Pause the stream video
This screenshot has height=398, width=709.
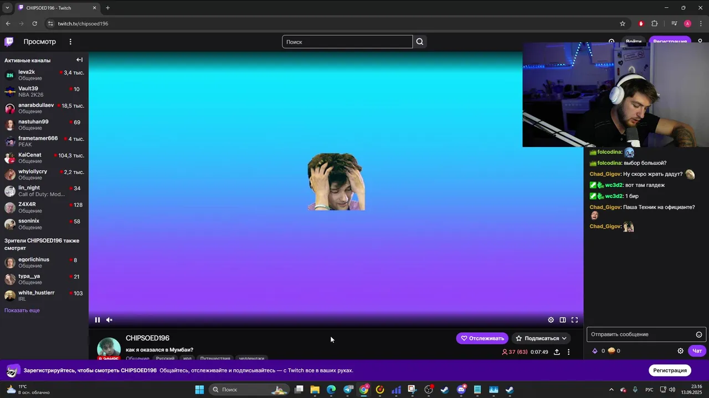[97, 320]
